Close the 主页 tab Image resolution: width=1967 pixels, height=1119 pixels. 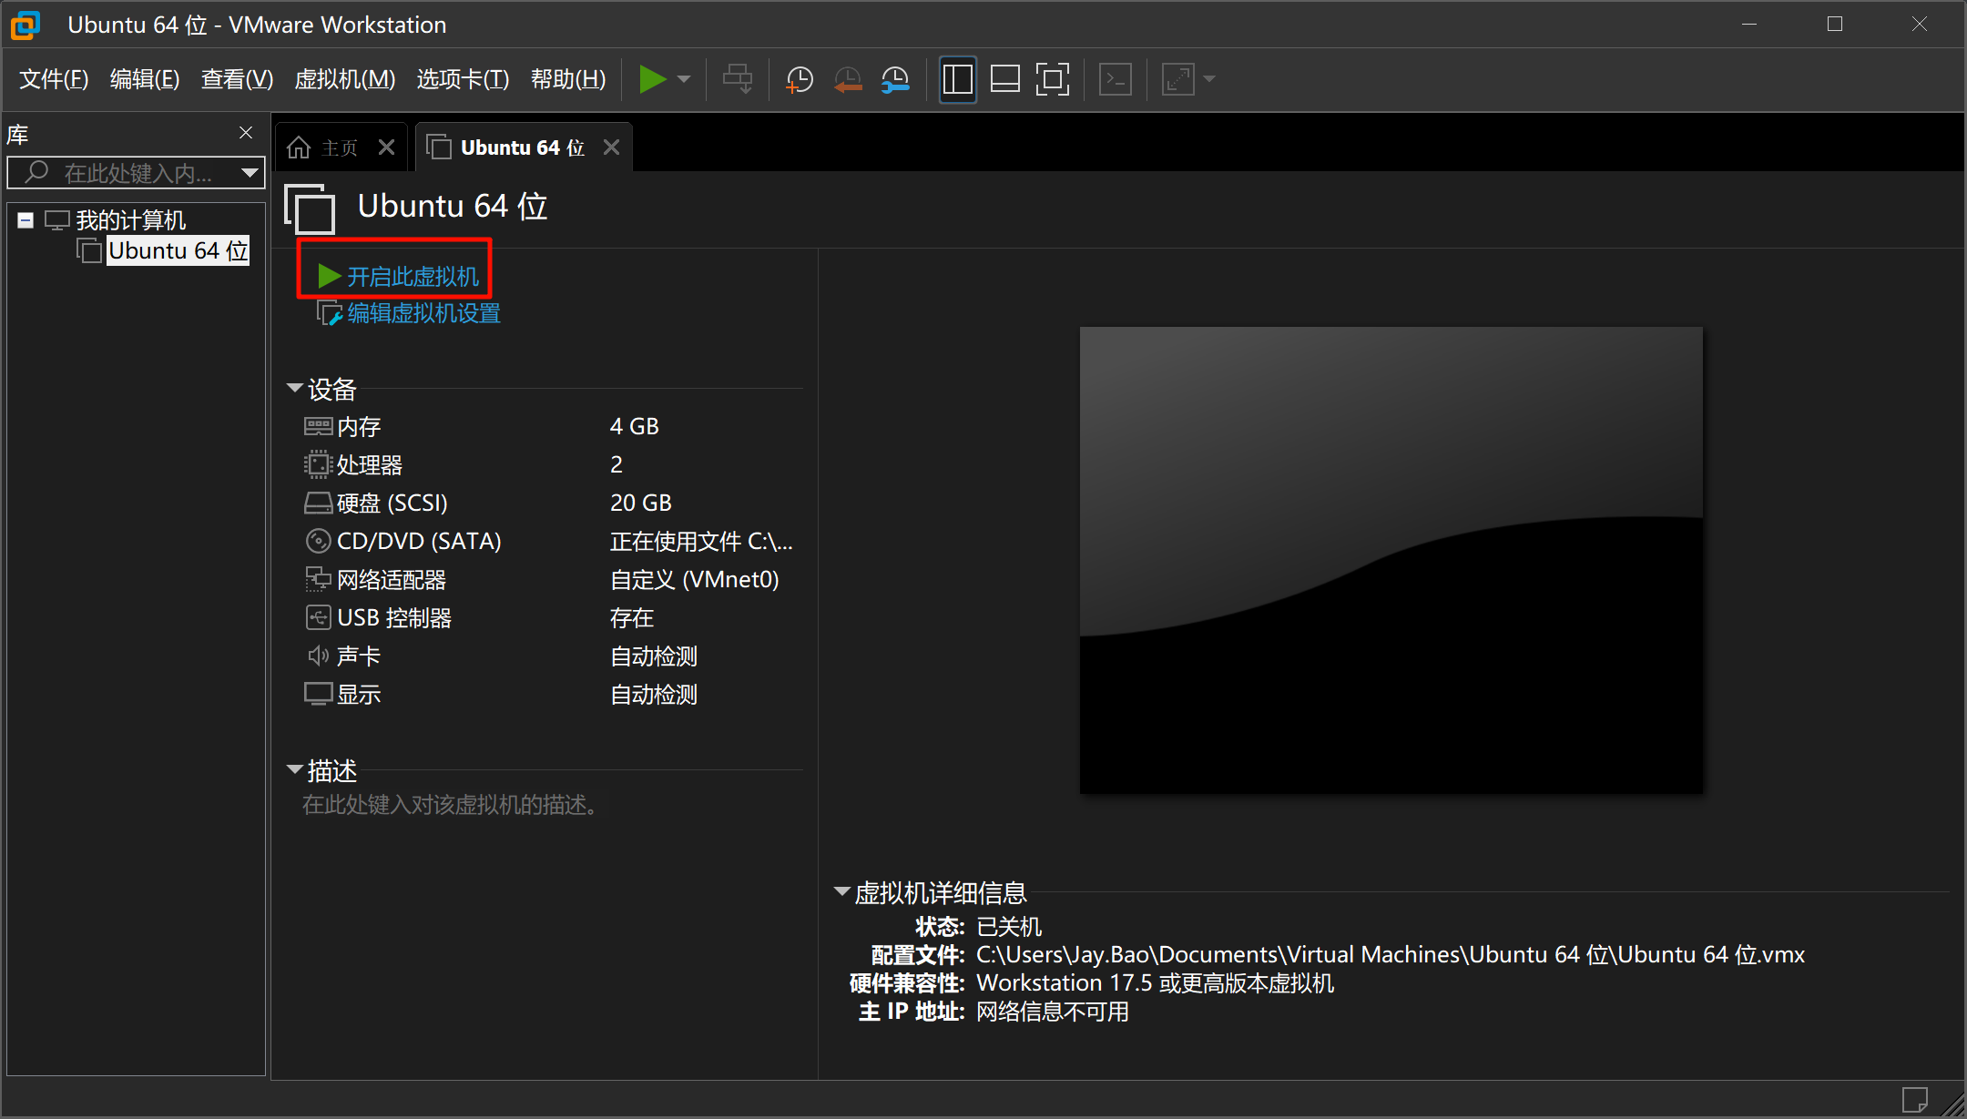387,148
